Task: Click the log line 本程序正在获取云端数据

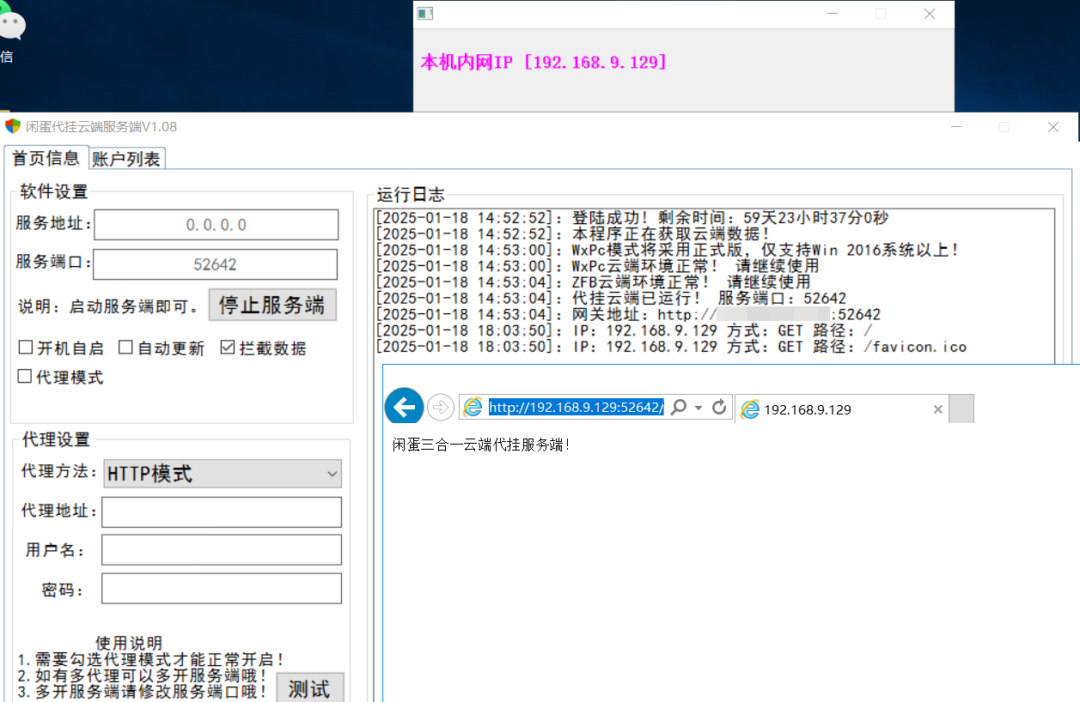Action: point(574,233)
